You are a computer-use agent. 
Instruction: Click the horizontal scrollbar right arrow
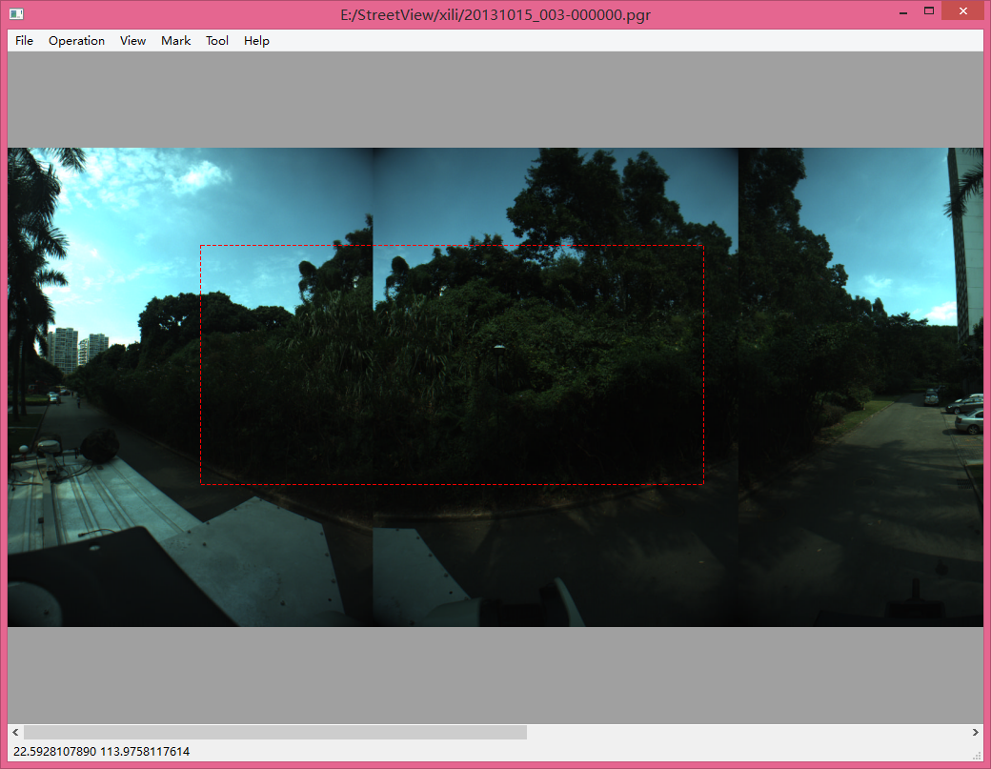click(976, 733)
